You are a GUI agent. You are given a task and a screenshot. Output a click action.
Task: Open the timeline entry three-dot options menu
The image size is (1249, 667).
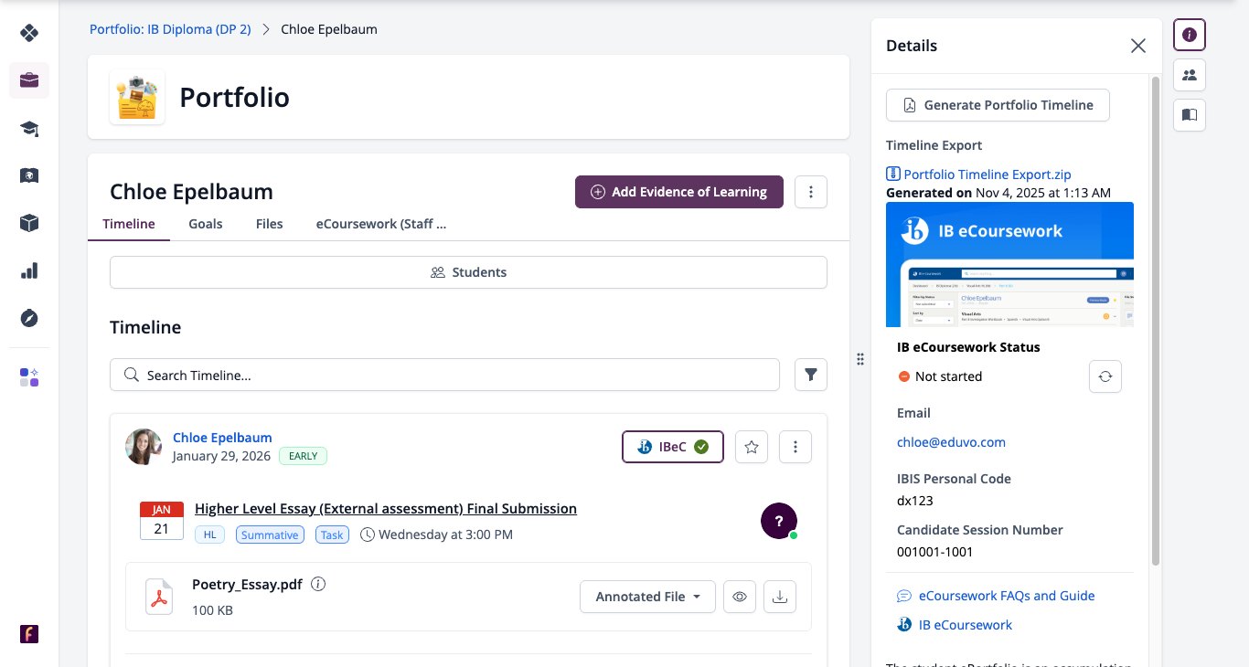[795, 447]
